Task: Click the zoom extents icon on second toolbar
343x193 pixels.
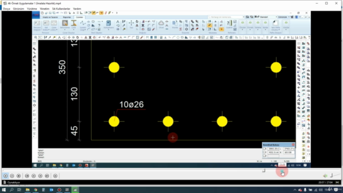Action: pos(40,38)
